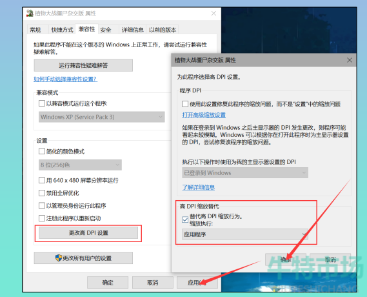Click the shield icon on 更改所有用户的设置 button

pos(59,258)
